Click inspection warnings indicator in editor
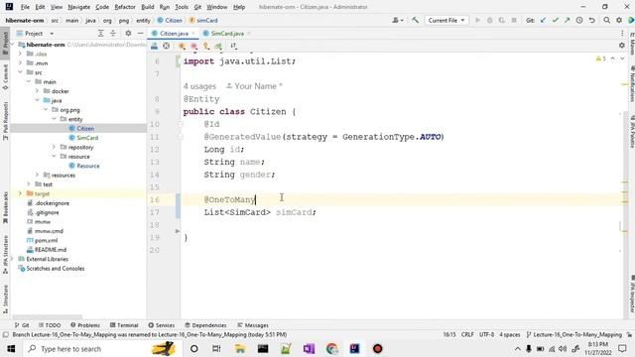Screen dimensions: 635x357 (x=601, y=59)
